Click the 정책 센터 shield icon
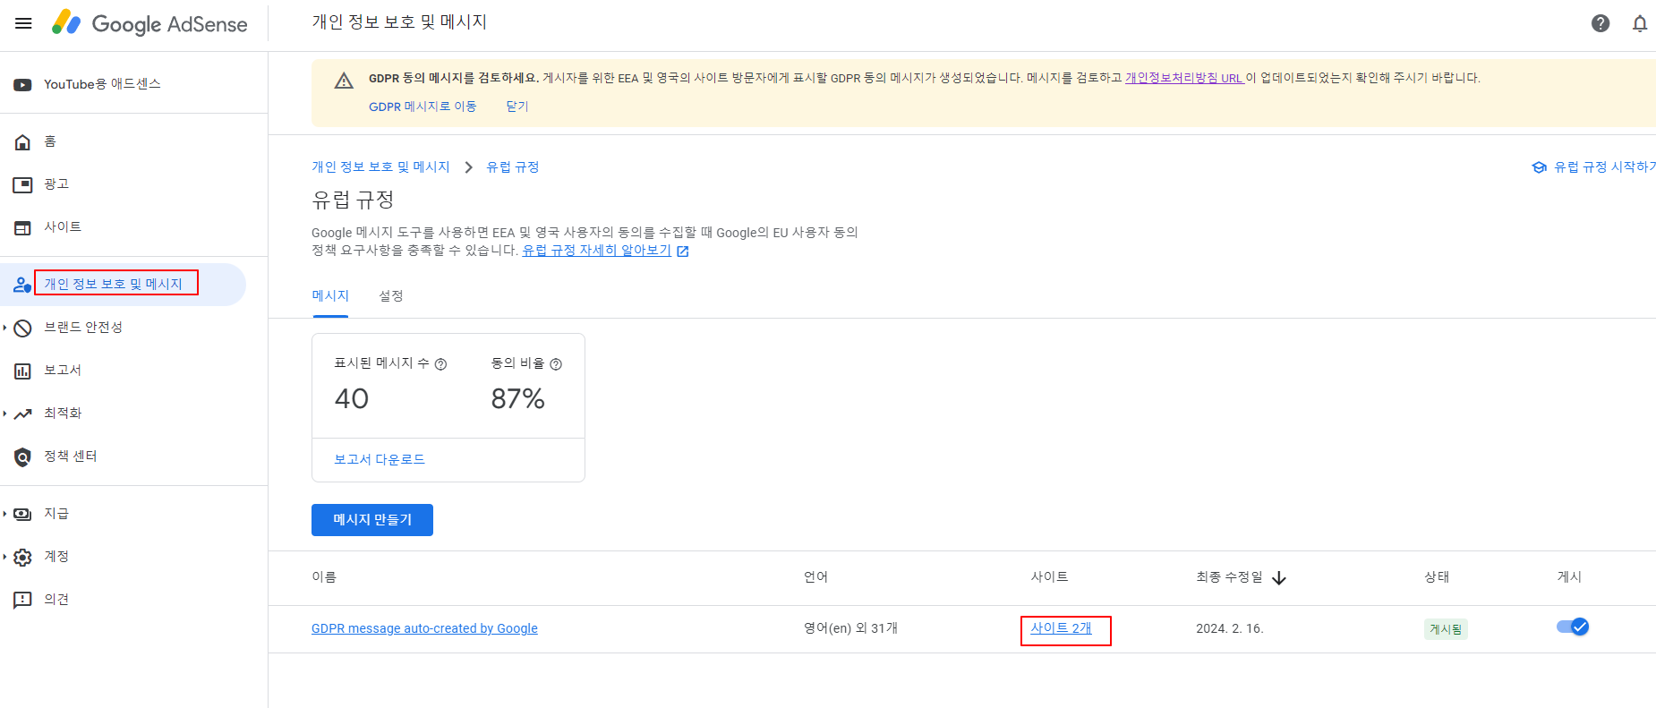1656x708 pixels. tap(22, 457)
